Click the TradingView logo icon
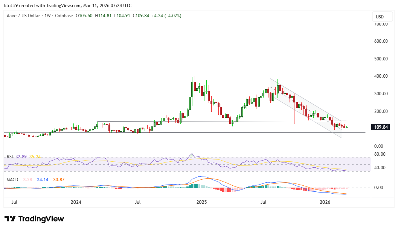The height and width of the screenshot is (230, 398). [x=10, y=219]
